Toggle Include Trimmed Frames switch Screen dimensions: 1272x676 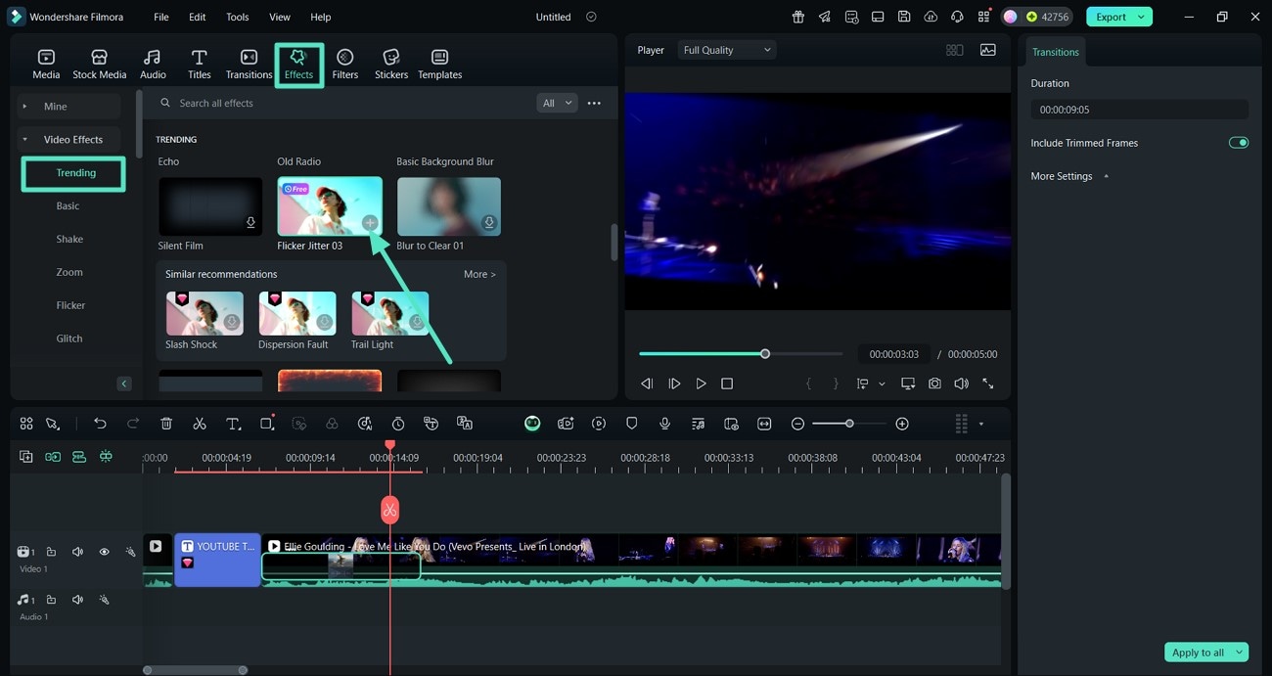[1239, 143]
